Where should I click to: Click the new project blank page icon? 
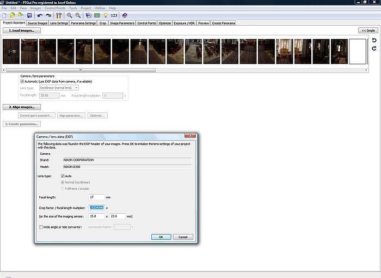click(4, 16)
